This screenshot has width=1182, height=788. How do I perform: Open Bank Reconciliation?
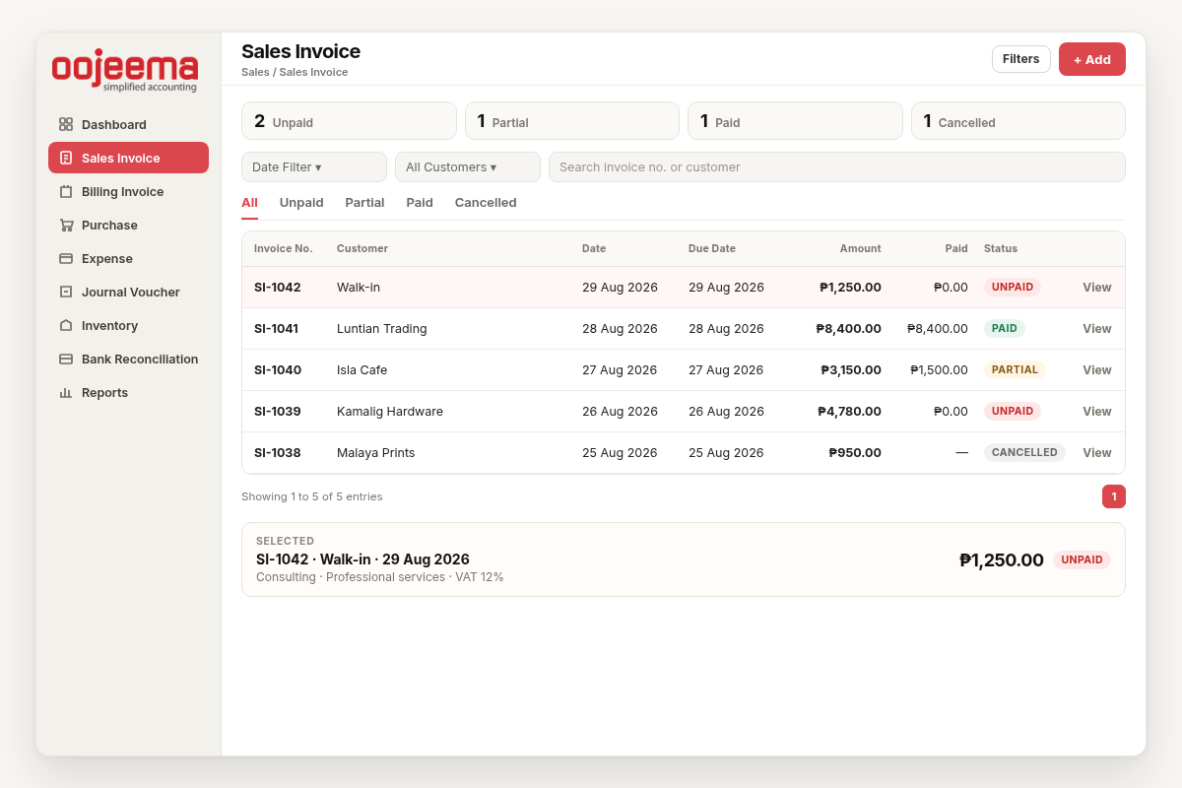point(128,359)
